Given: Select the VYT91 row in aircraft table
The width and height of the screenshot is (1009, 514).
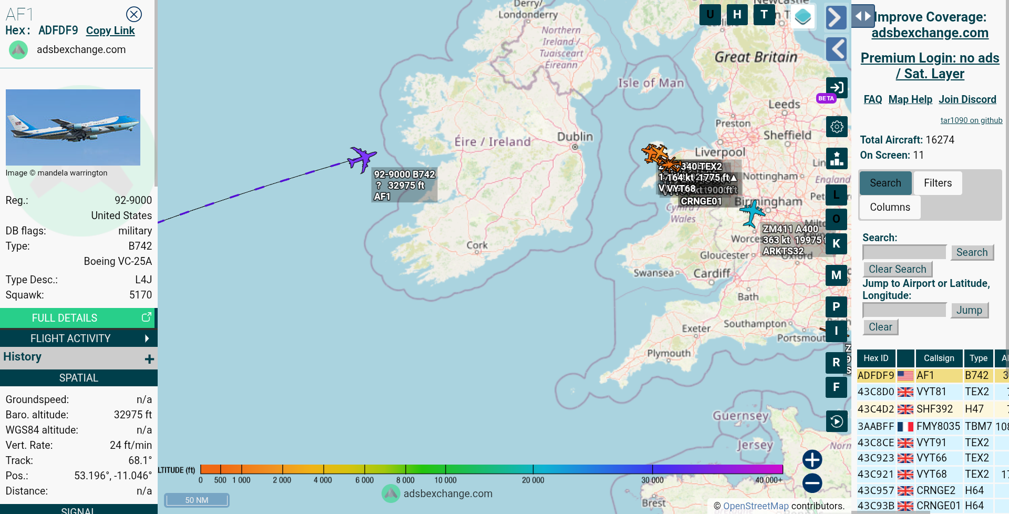Looking at the screenshot, I should pyautogui.click(x=932, y=443).
